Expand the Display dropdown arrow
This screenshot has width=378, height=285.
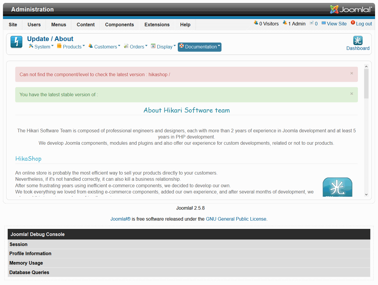[x=175, y=46]
